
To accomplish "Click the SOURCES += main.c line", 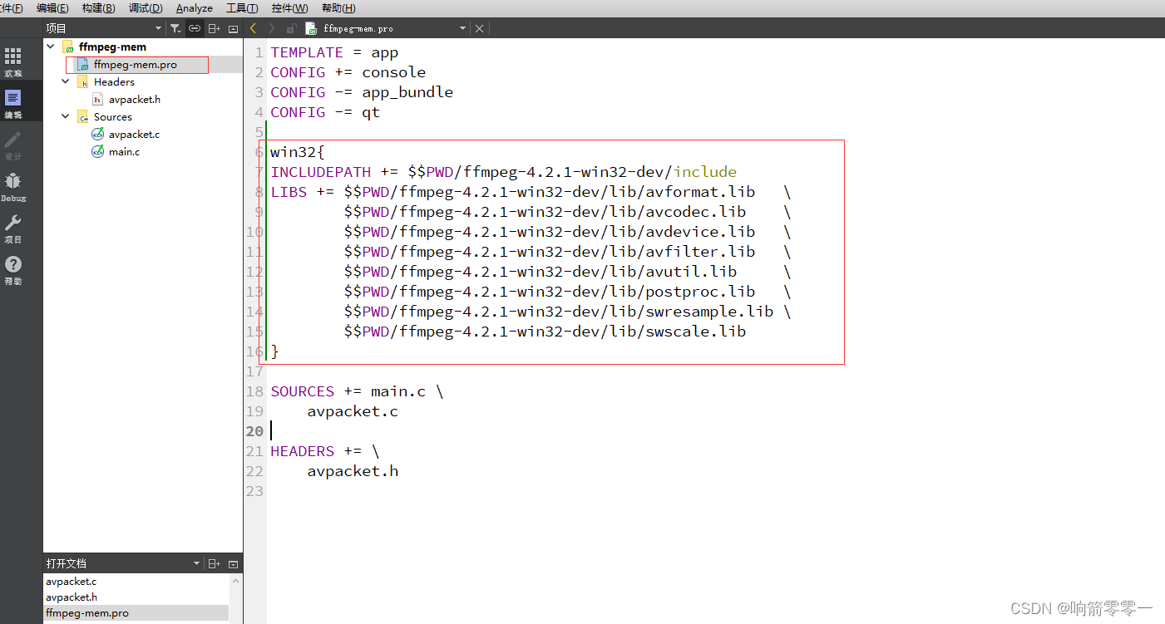I will coord(357,391).
